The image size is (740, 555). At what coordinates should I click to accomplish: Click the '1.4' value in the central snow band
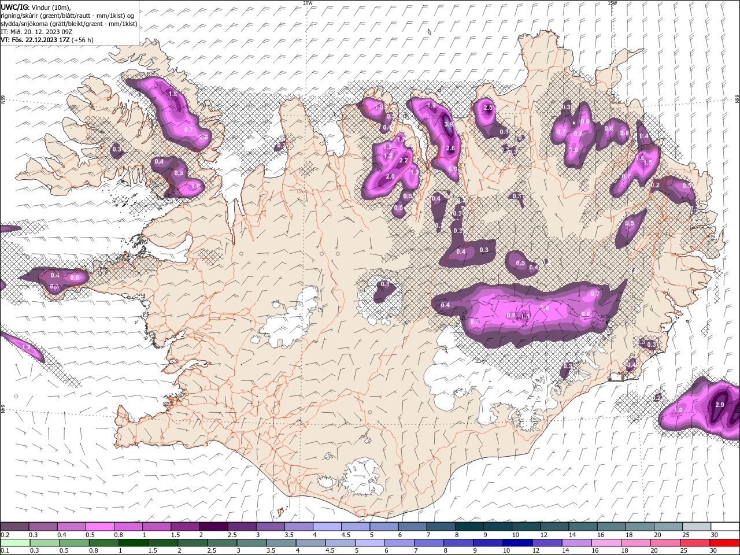pyautogui.click(x=525, y=316)
